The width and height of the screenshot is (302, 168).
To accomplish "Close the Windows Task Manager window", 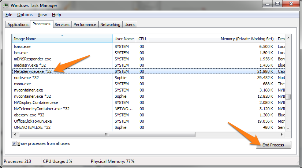I will 291,4.
